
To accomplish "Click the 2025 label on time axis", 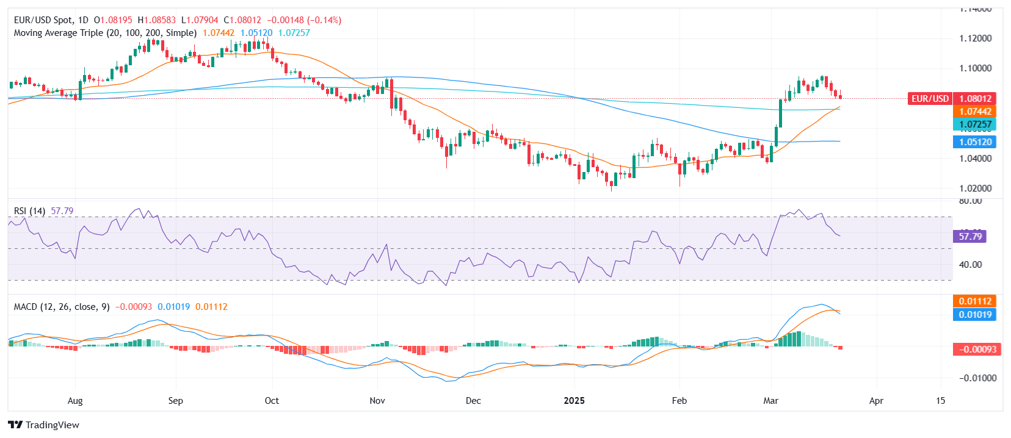I will coord(574,401).
